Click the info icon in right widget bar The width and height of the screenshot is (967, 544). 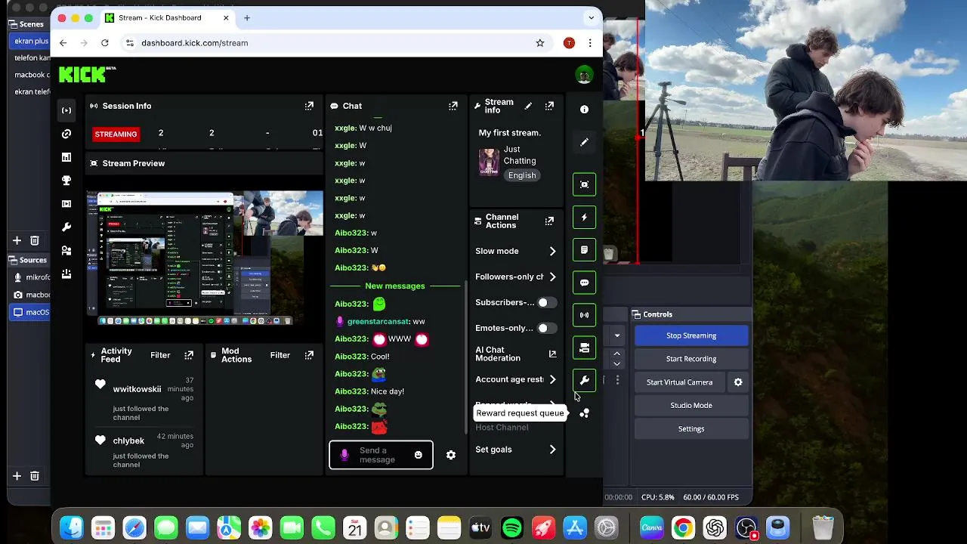(584, 110)
